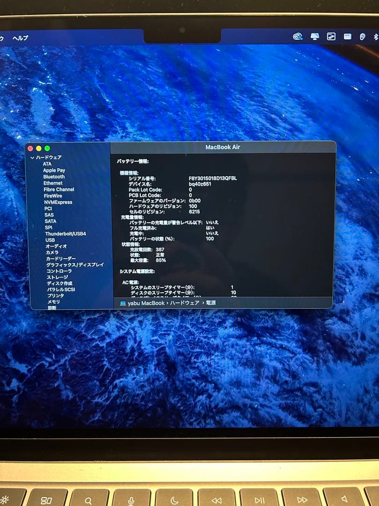Open the Hearing accessibility menu bar icon
Viewport: 379px width, 506px height.
(362, 37)
